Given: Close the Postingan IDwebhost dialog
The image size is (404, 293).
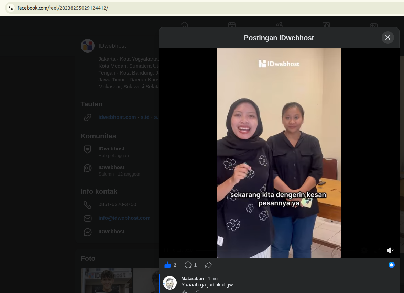Looking at the screenshot, I should pyautogui.click(x=387, y=37).
